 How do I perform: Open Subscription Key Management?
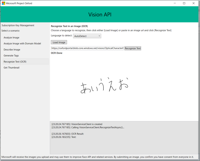click(18, 25)
